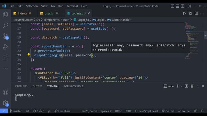Expand Auth breadcrumb folder

[x=66, y=20]
